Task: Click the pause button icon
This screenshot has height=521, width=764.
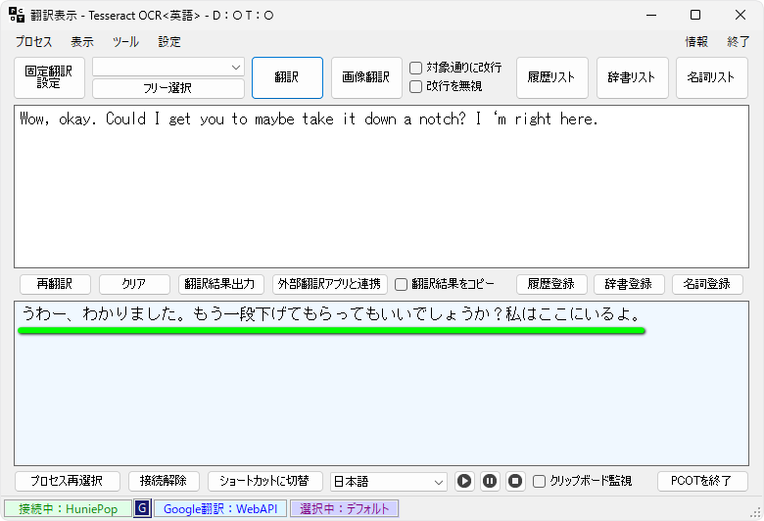Action: (490, 482)
